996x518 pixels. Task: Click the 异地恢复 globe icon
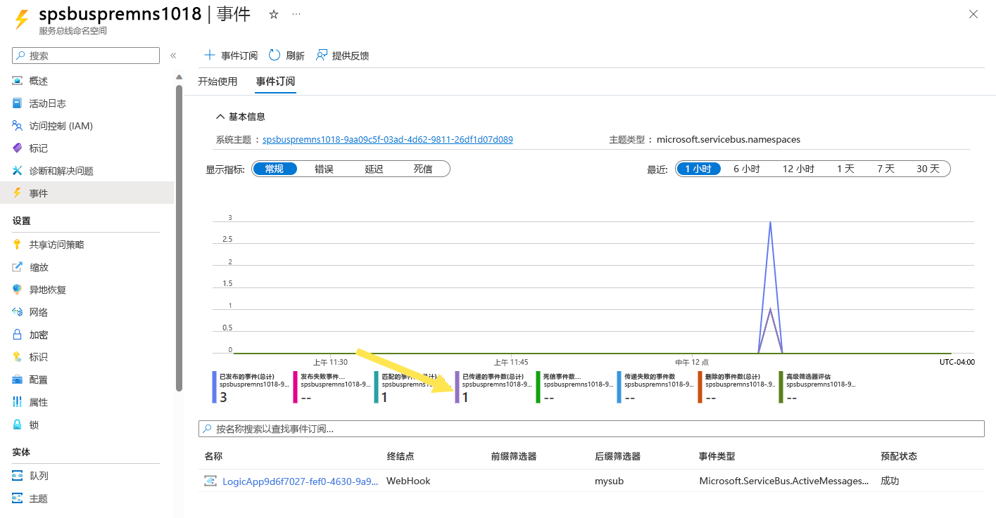[18, 290]
